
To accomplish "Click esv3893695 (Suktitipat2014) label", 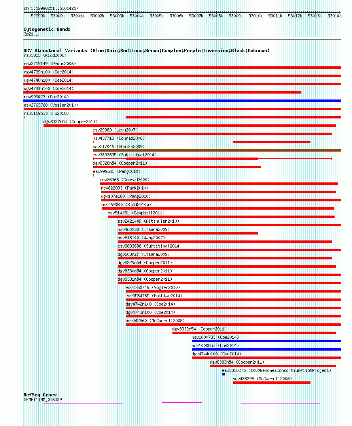I will click(x=125, y=155).
